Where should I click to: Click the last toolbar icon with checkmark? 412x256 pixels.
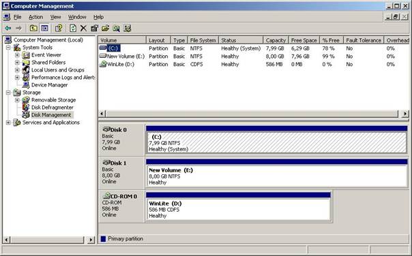click(x=127, y=28)
